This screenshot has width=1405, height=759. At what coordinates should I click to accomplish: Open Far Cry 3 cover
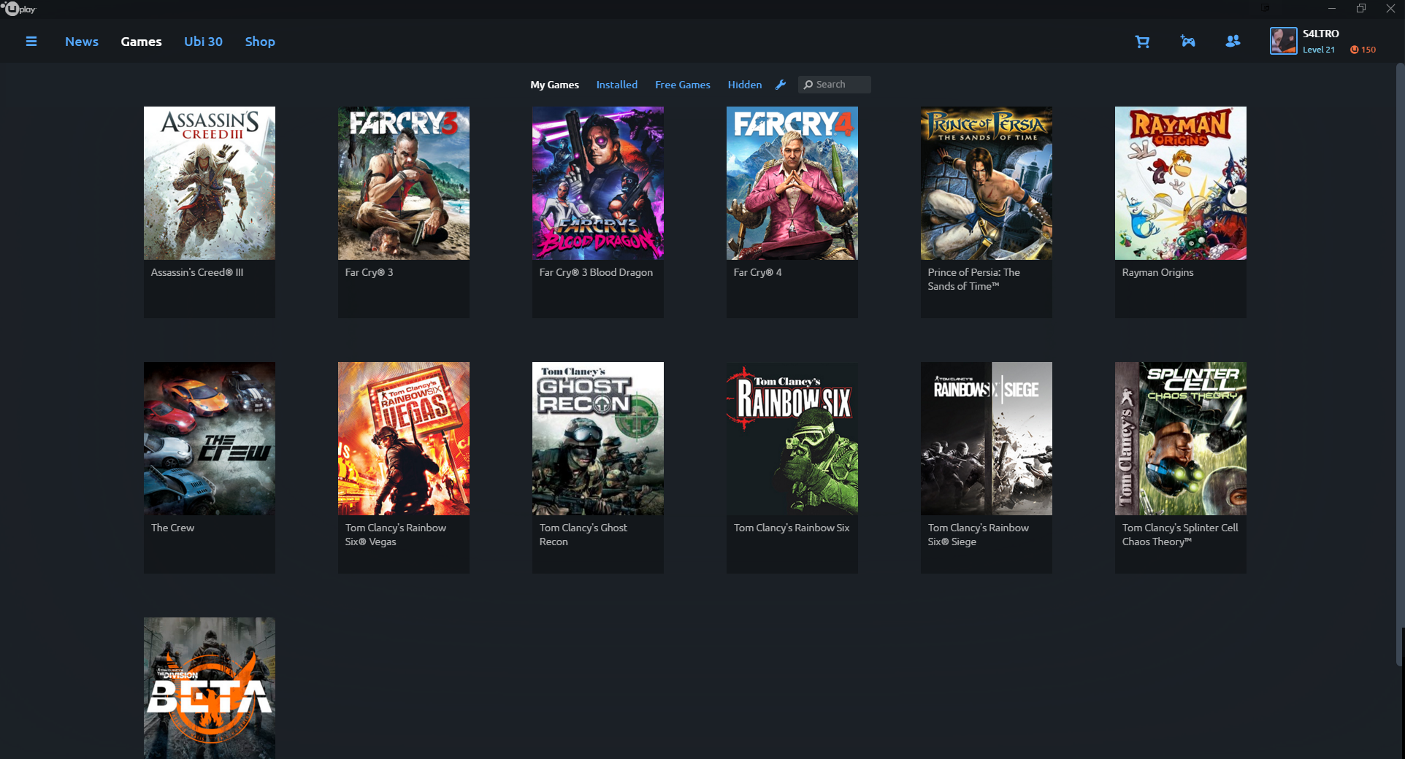pos(404,183)
